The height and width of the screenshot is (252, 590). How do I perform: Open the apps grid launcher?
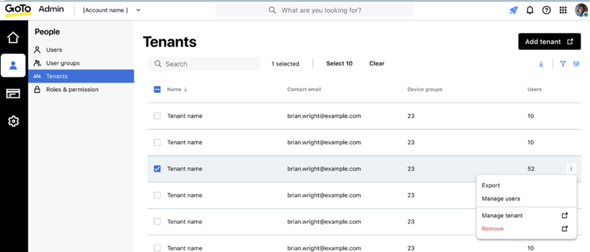point(563,10)
